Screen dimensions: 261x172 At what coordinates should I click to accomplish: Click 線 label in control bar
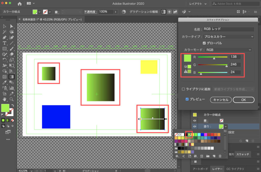[56, 12]
